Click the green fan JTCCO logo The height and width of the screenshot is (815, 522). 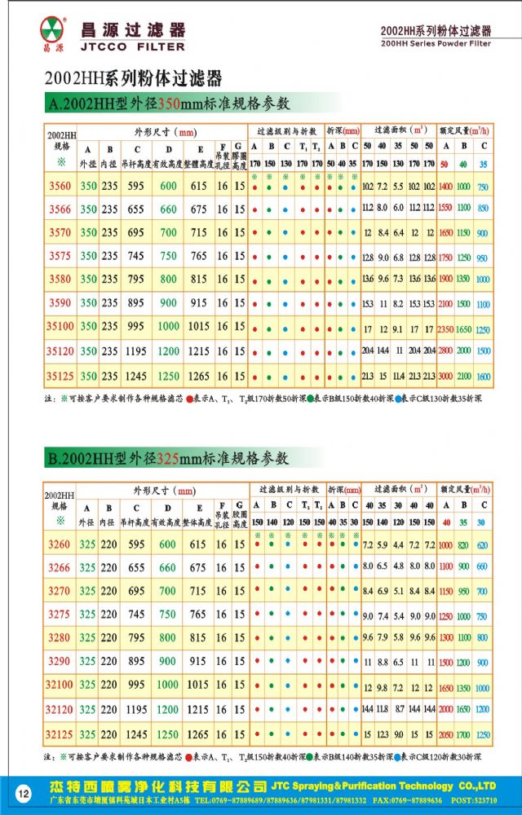coord(52,29)
